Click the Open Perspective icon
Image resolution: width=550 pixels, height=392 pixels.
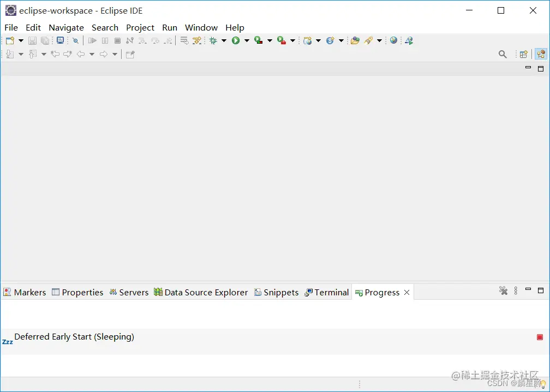click(524, 54)
